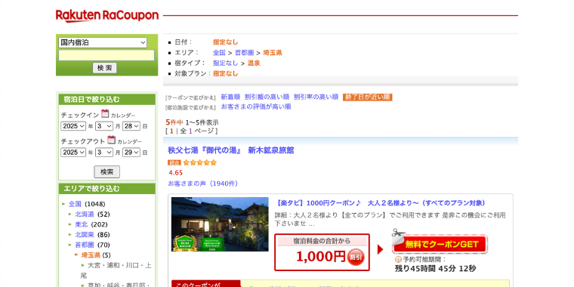Click 無料でクーポンGET button
Viewport: 574px width, 287px height.
click(x=440, y=244)
